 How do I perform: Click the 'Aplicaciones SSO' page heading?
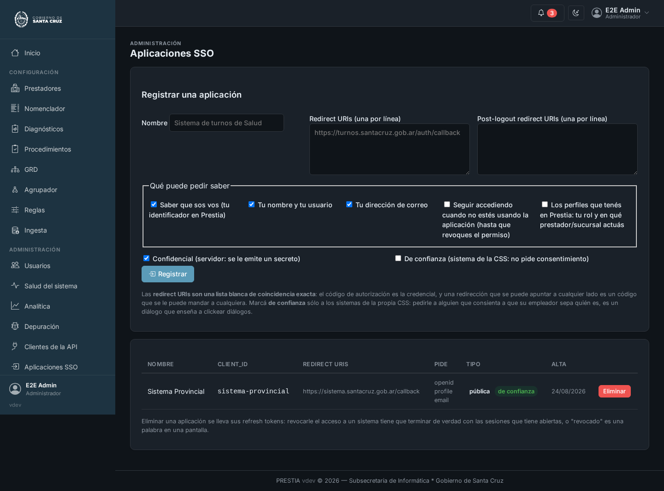click(x=172, y=53)
